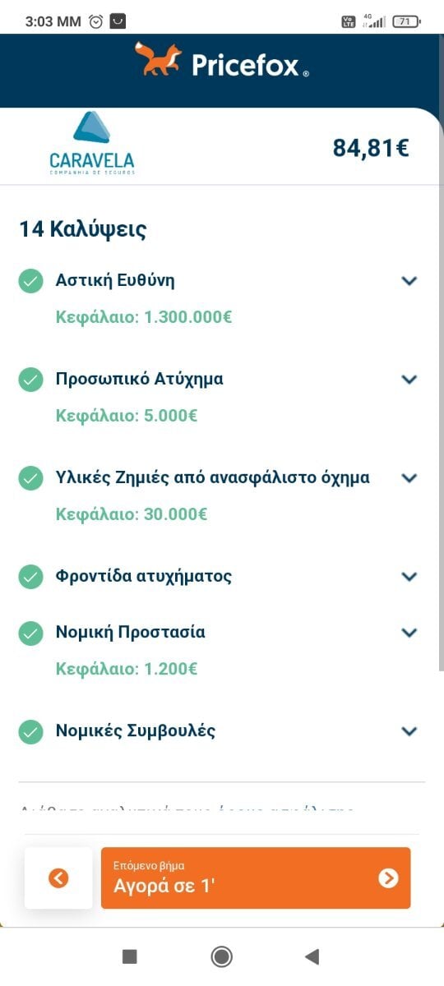Tap the checkmark beside Προσωπικό Ατύχημα
Viewport: 444px width, 986px height.
tap(30, 380)
